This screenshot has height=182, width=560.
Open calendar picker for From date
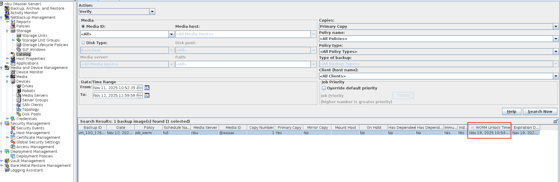click(x=147, y=88)
